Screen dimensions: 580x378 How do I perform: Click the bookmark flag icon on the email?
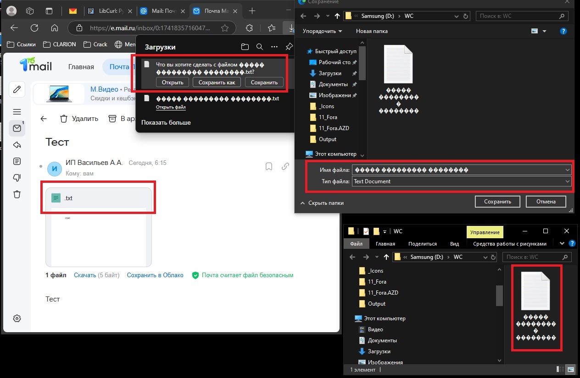tap(269, 166)
